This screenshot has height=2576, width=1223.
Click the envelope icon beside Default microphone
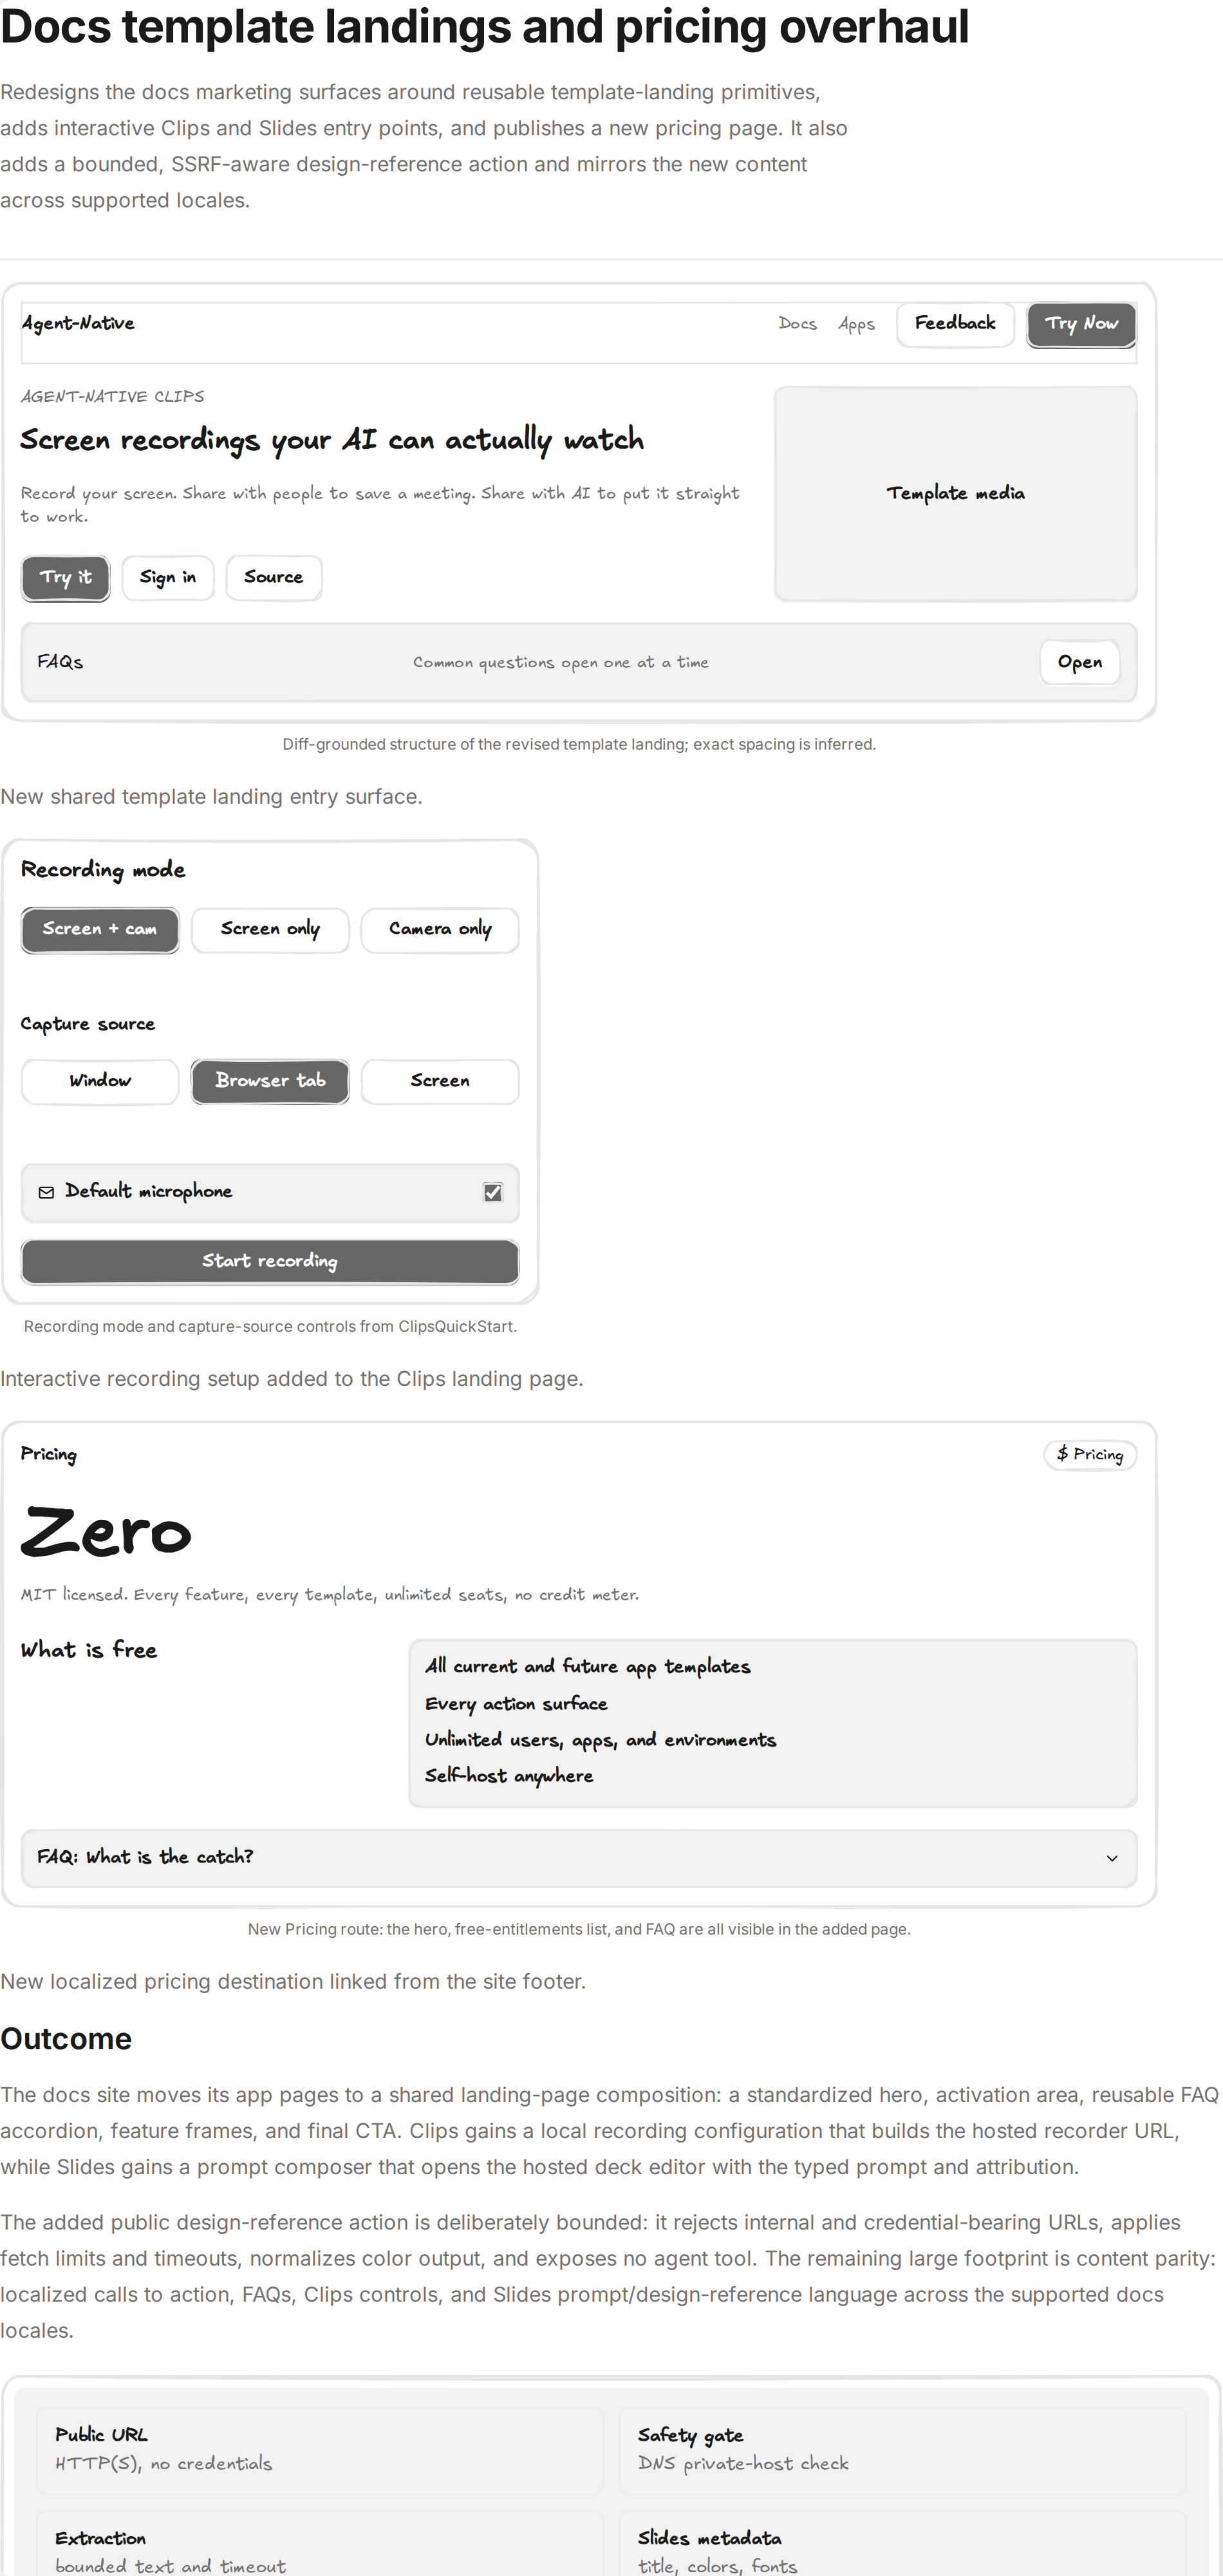[x=46, y=1192]
